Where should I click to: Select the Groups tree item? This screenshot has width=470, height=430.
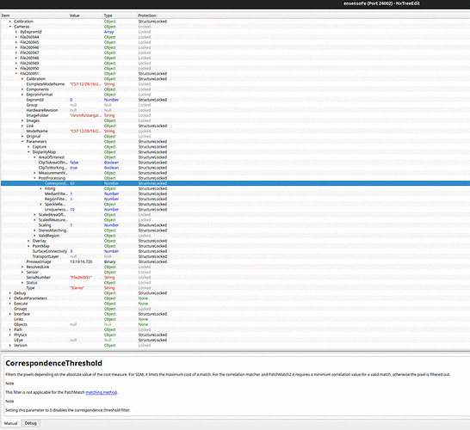21,309
